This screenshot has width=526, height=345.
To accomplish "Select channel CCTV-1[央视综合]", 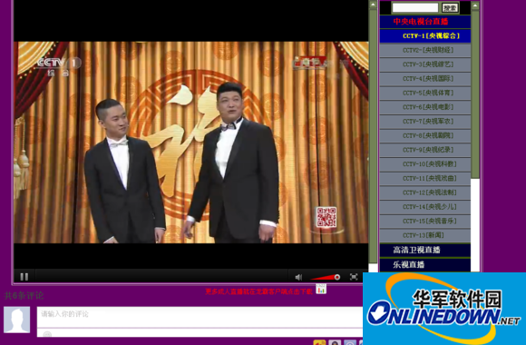I will click(x=425, y=36).
